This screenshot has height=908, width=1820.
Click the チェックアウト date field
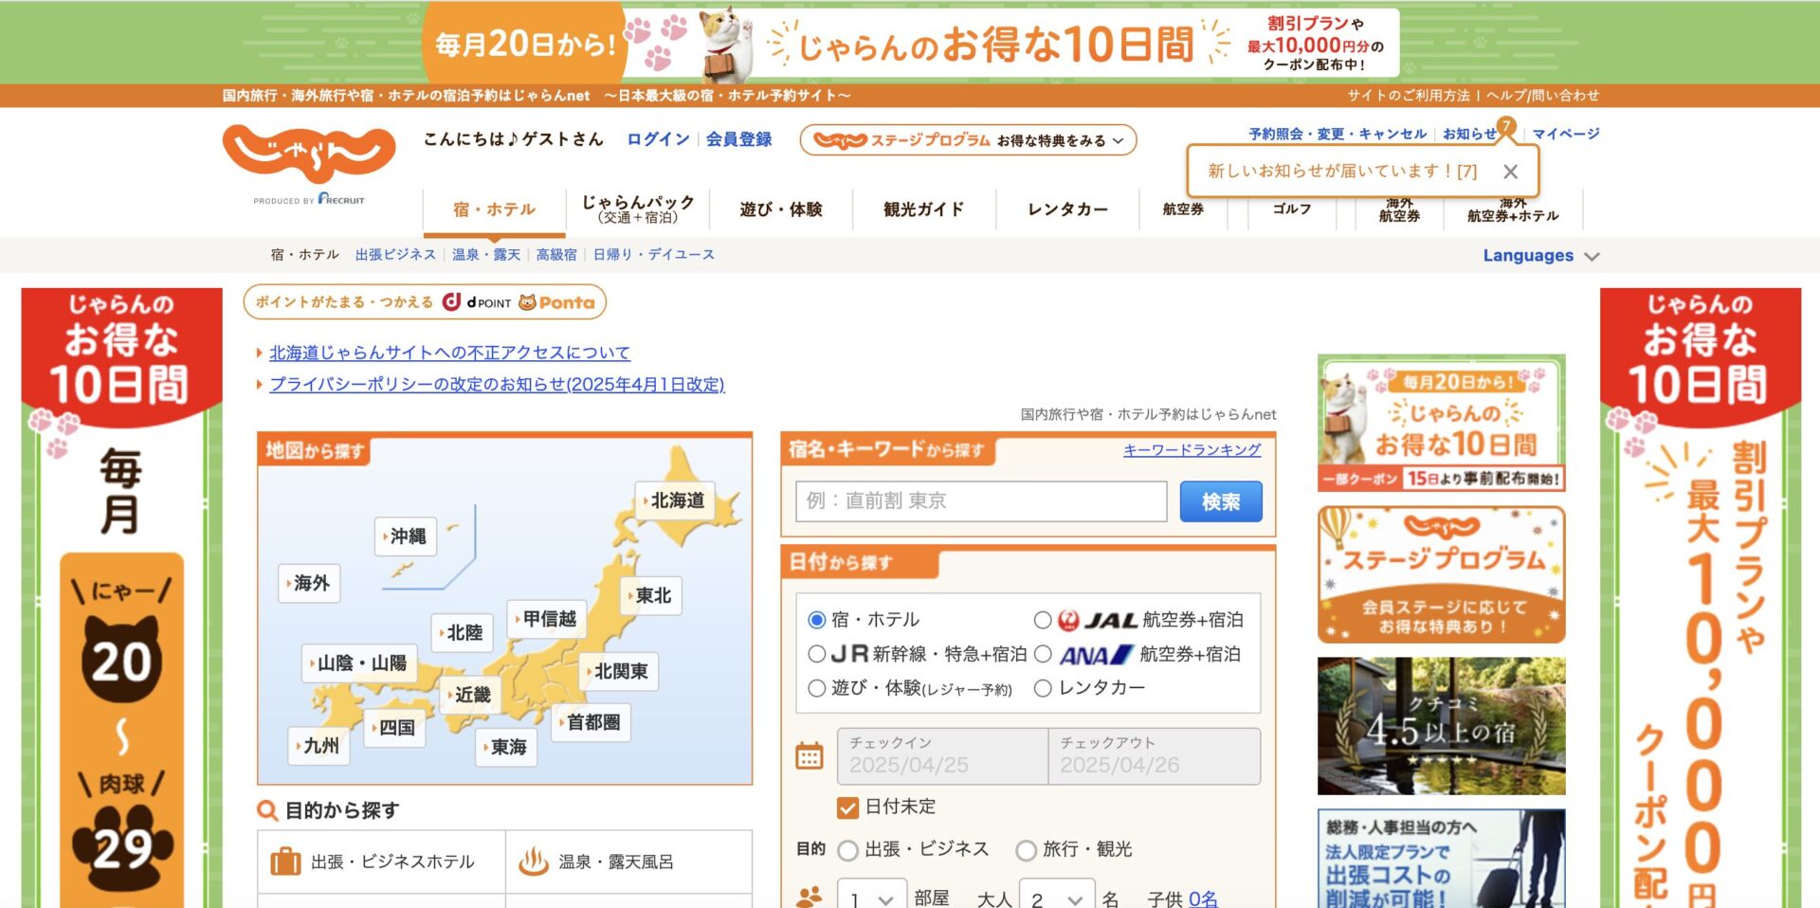point(1155,756)
